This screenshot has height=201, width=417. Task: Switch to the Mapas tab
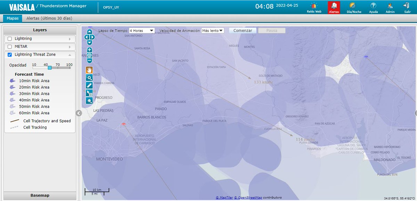(x=13, y=18)
